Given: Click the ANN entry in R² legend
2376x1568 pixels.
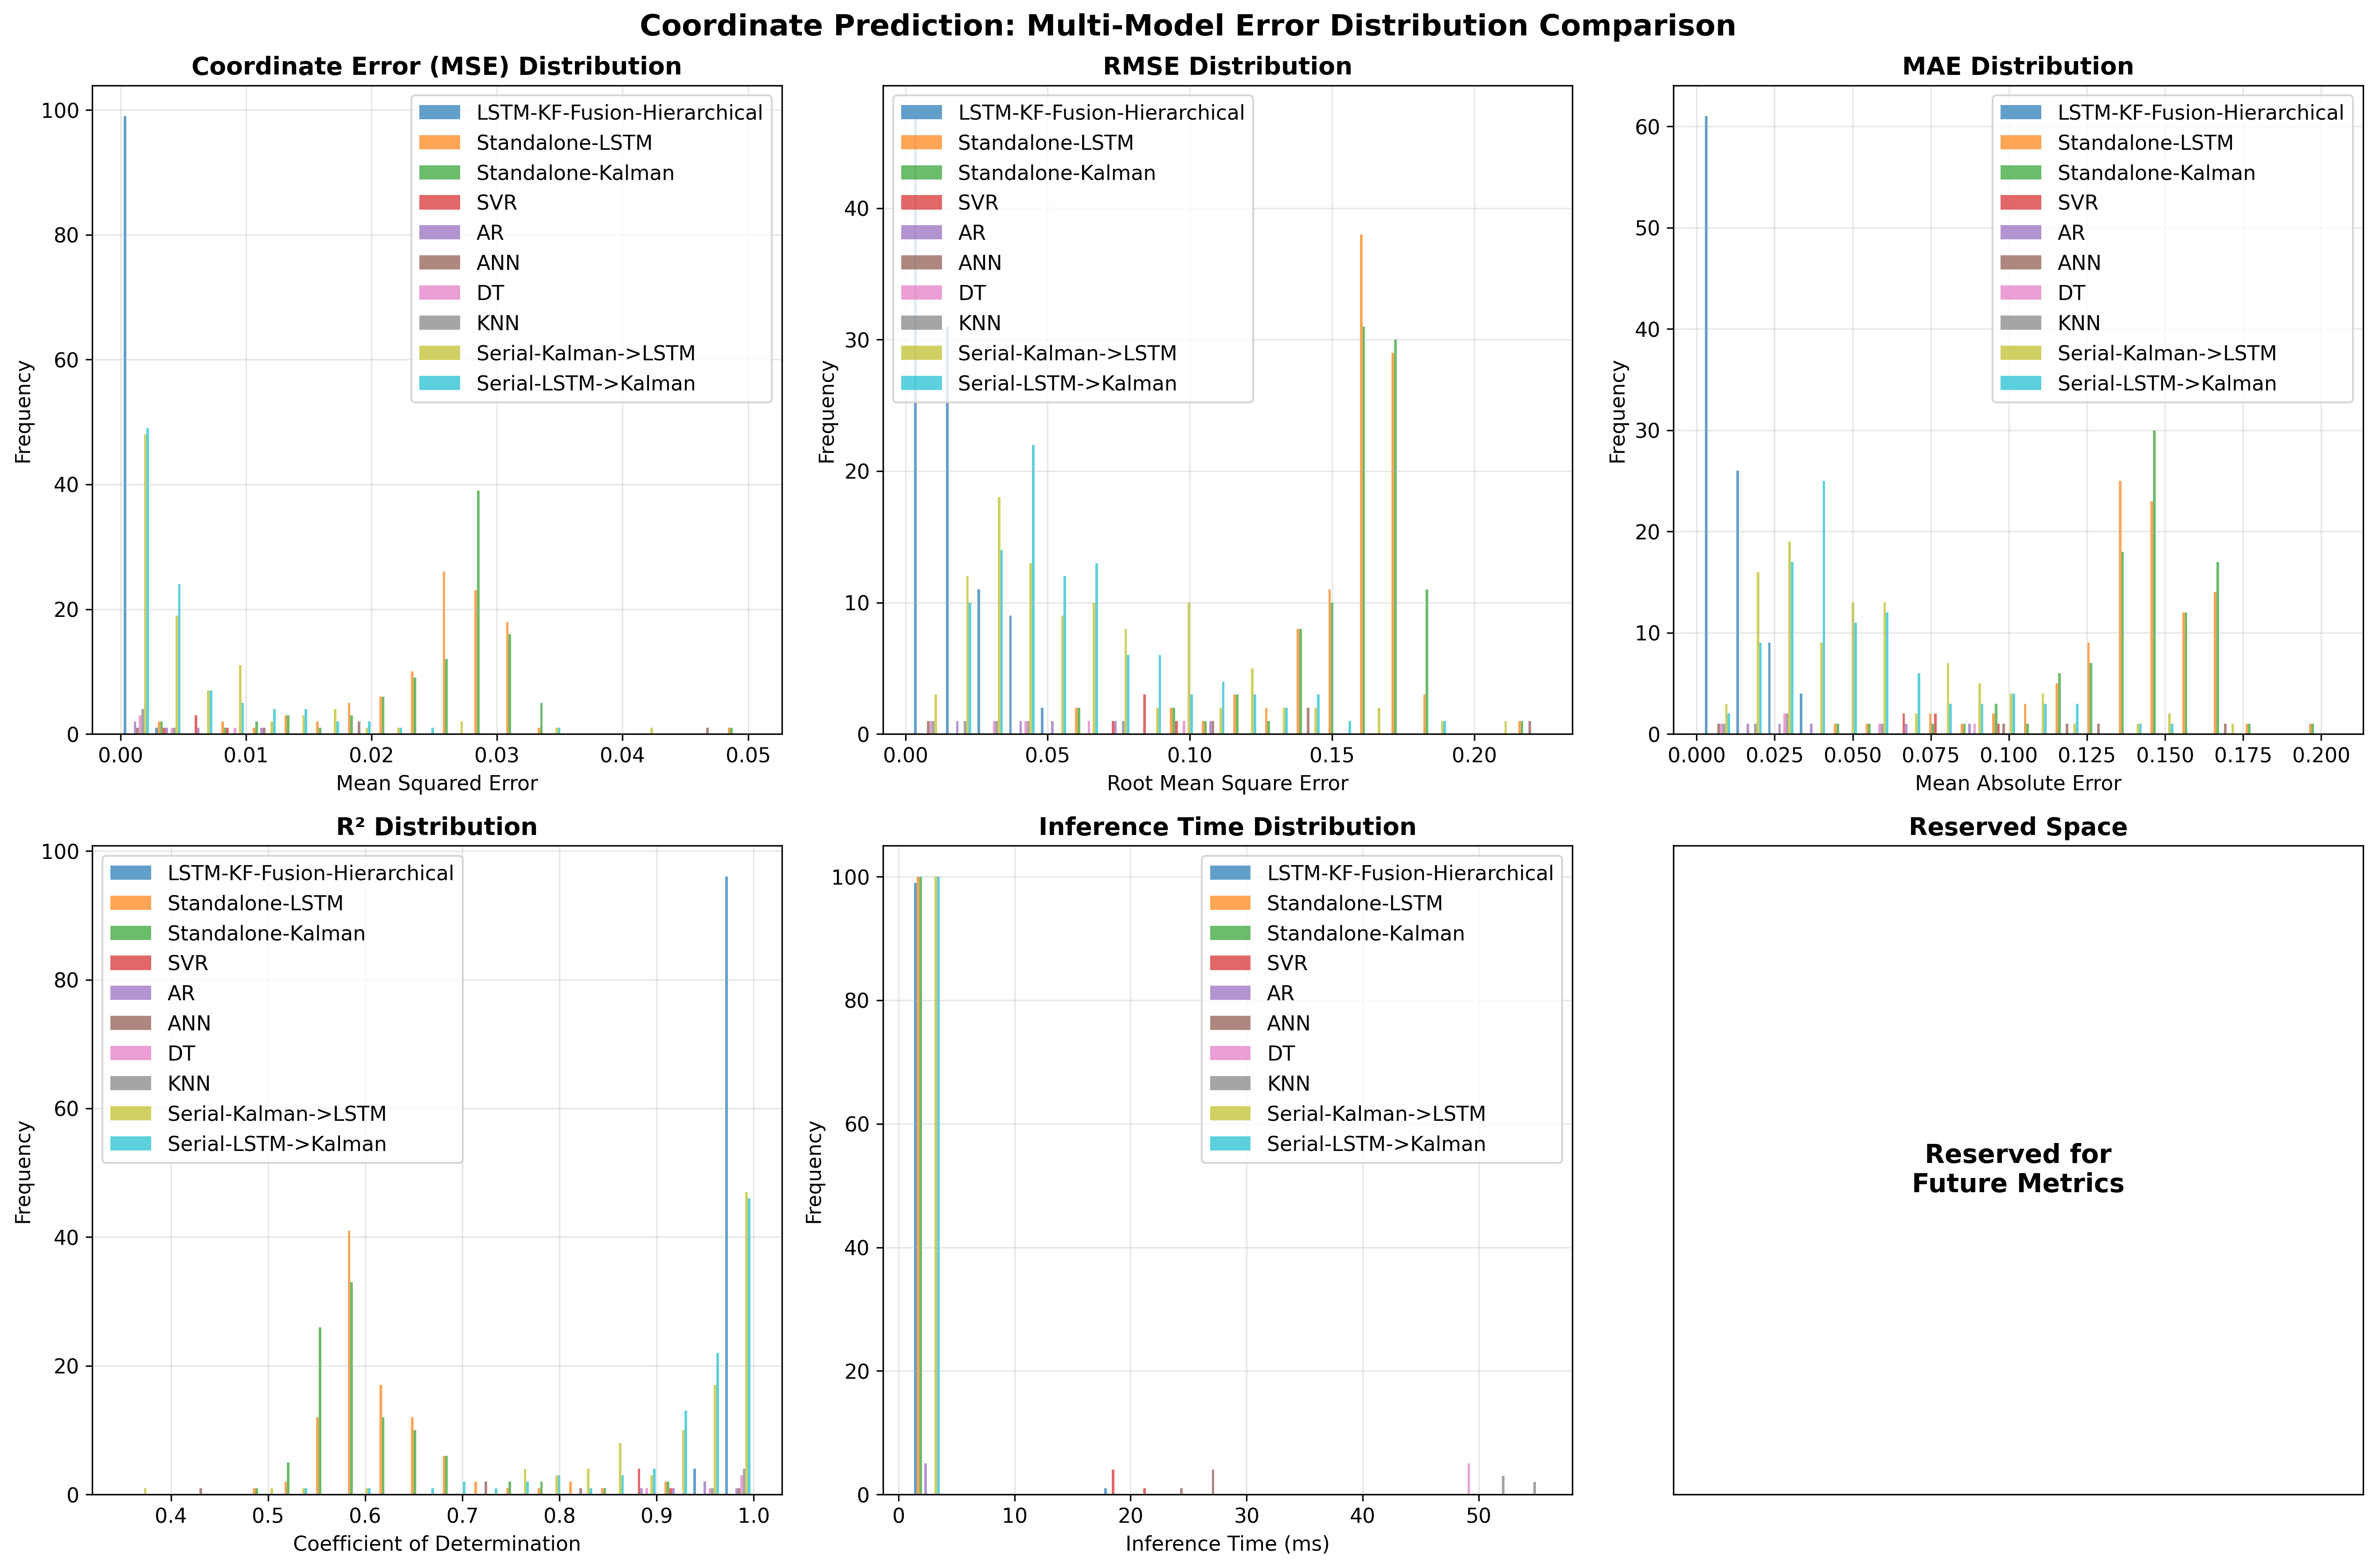Looking at the screenshot, I should pyautogui.click(x=189, y=1023).
